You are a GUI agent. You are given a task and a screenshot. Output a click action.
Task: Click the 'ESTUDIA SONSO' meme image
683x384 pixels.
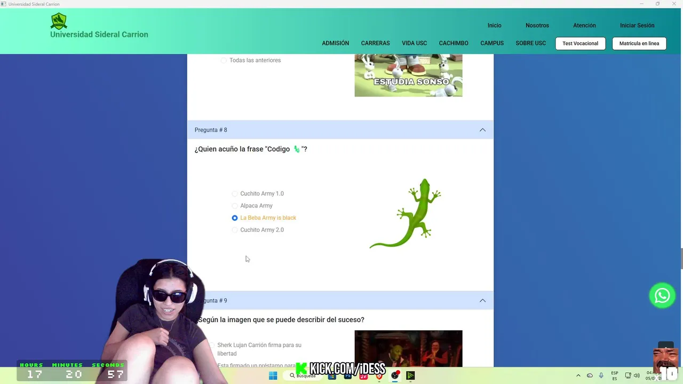(409, 75)
